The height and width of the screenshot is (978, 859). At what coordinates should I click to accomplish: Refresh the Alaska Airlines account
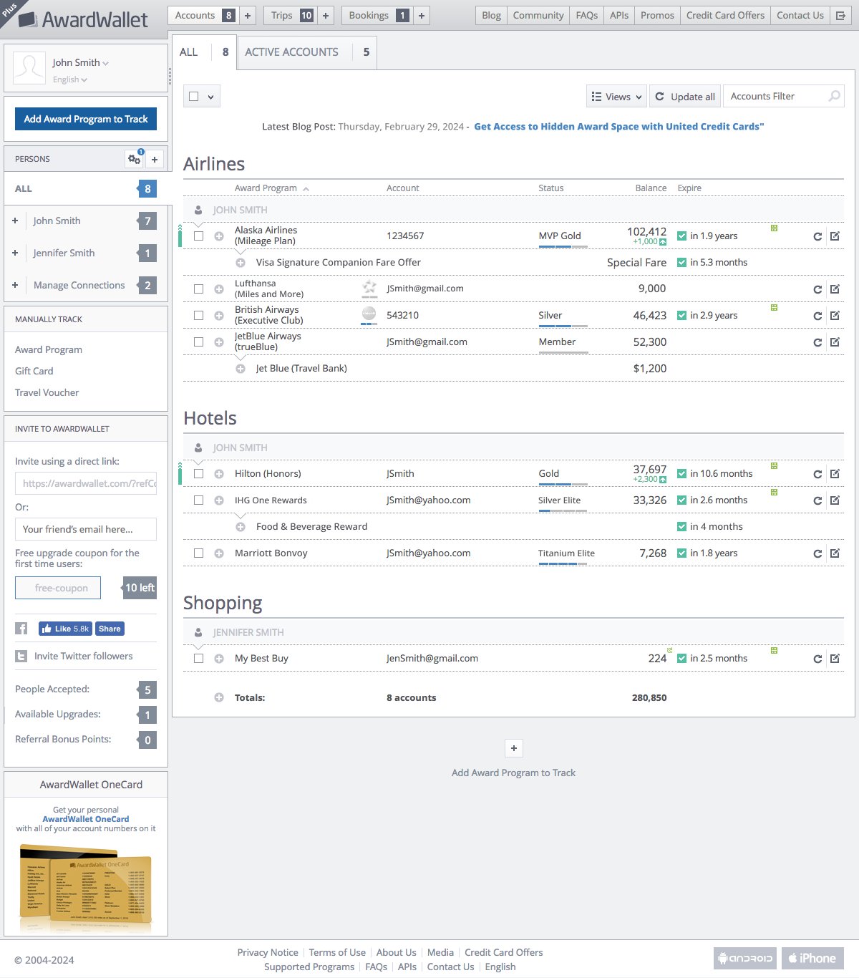click(817, 236)
